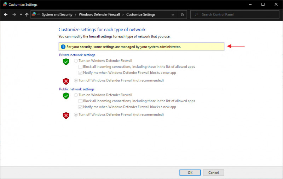Screen dimensions: 283x179
Task: Select Turn off Firewall for Public network
Action: click(76, 115)
